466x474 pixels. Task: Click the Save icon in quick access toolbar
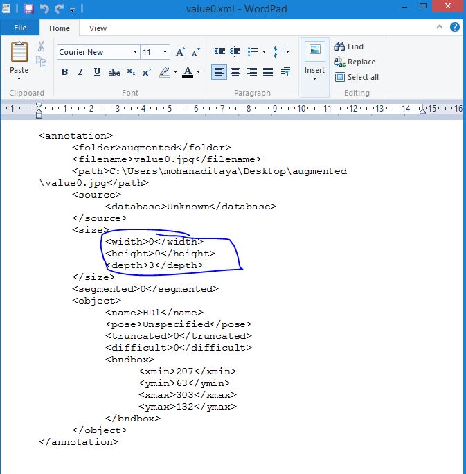tap(29, 9)
